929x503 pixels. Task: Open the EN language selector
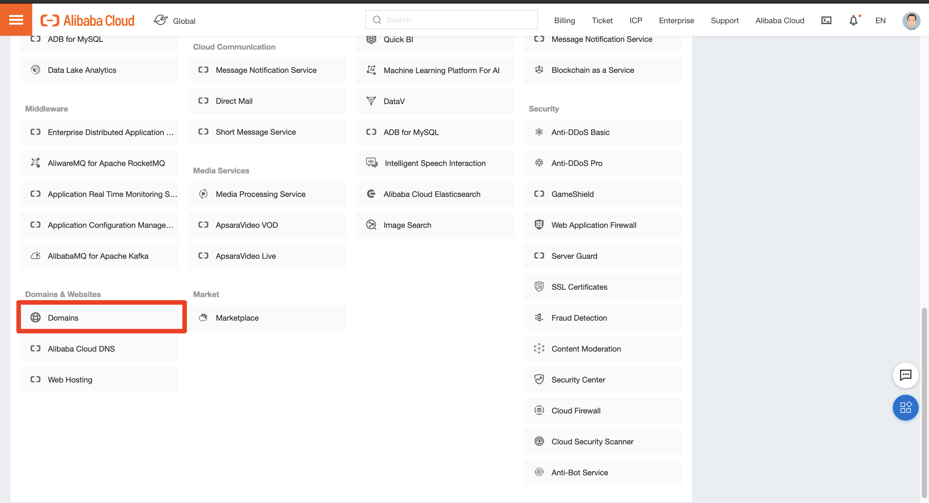coord(880,21)
